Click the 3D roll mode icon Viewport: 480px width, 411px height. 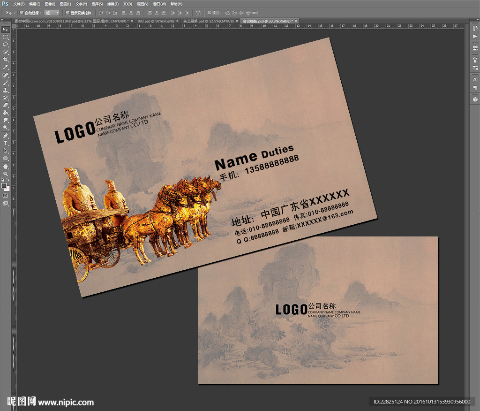click(234, 13)
